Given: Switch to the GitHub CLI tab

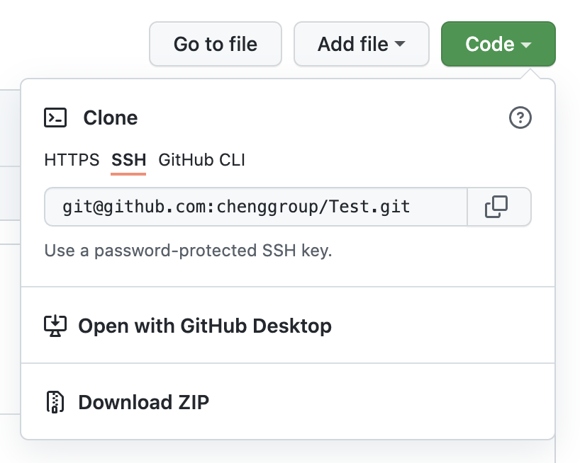Looking at the screenshot, I should (201, 160).
